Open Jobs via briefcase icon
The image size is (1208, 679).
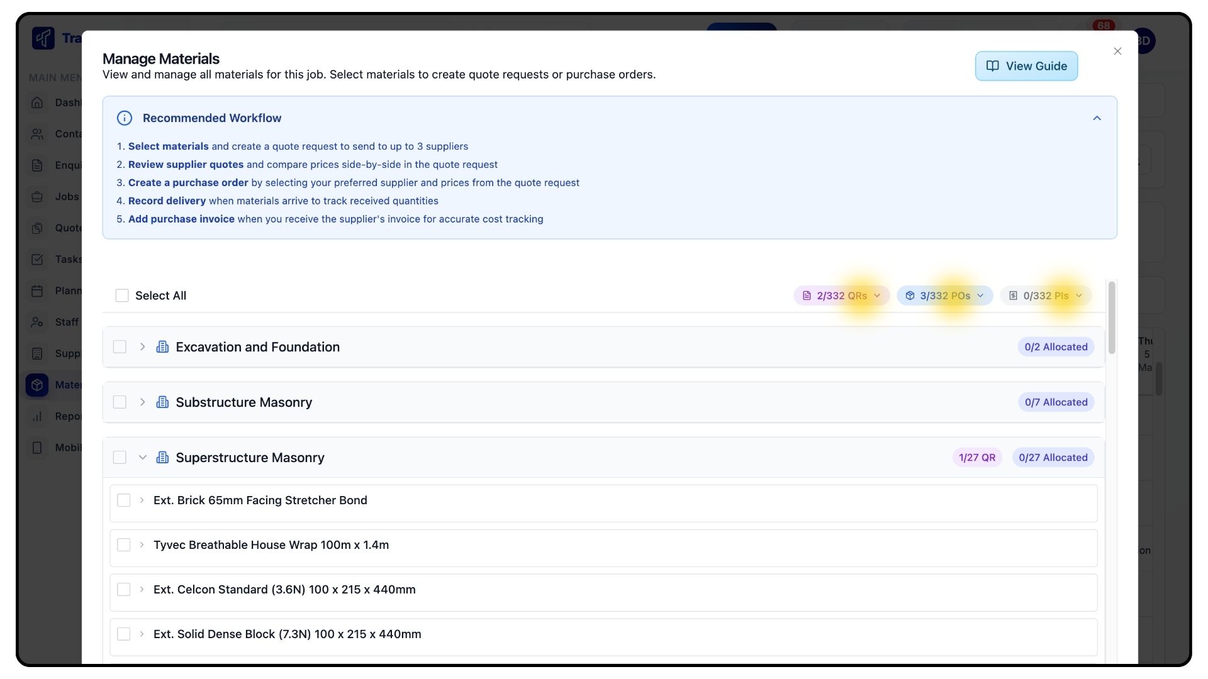[37, 197]
